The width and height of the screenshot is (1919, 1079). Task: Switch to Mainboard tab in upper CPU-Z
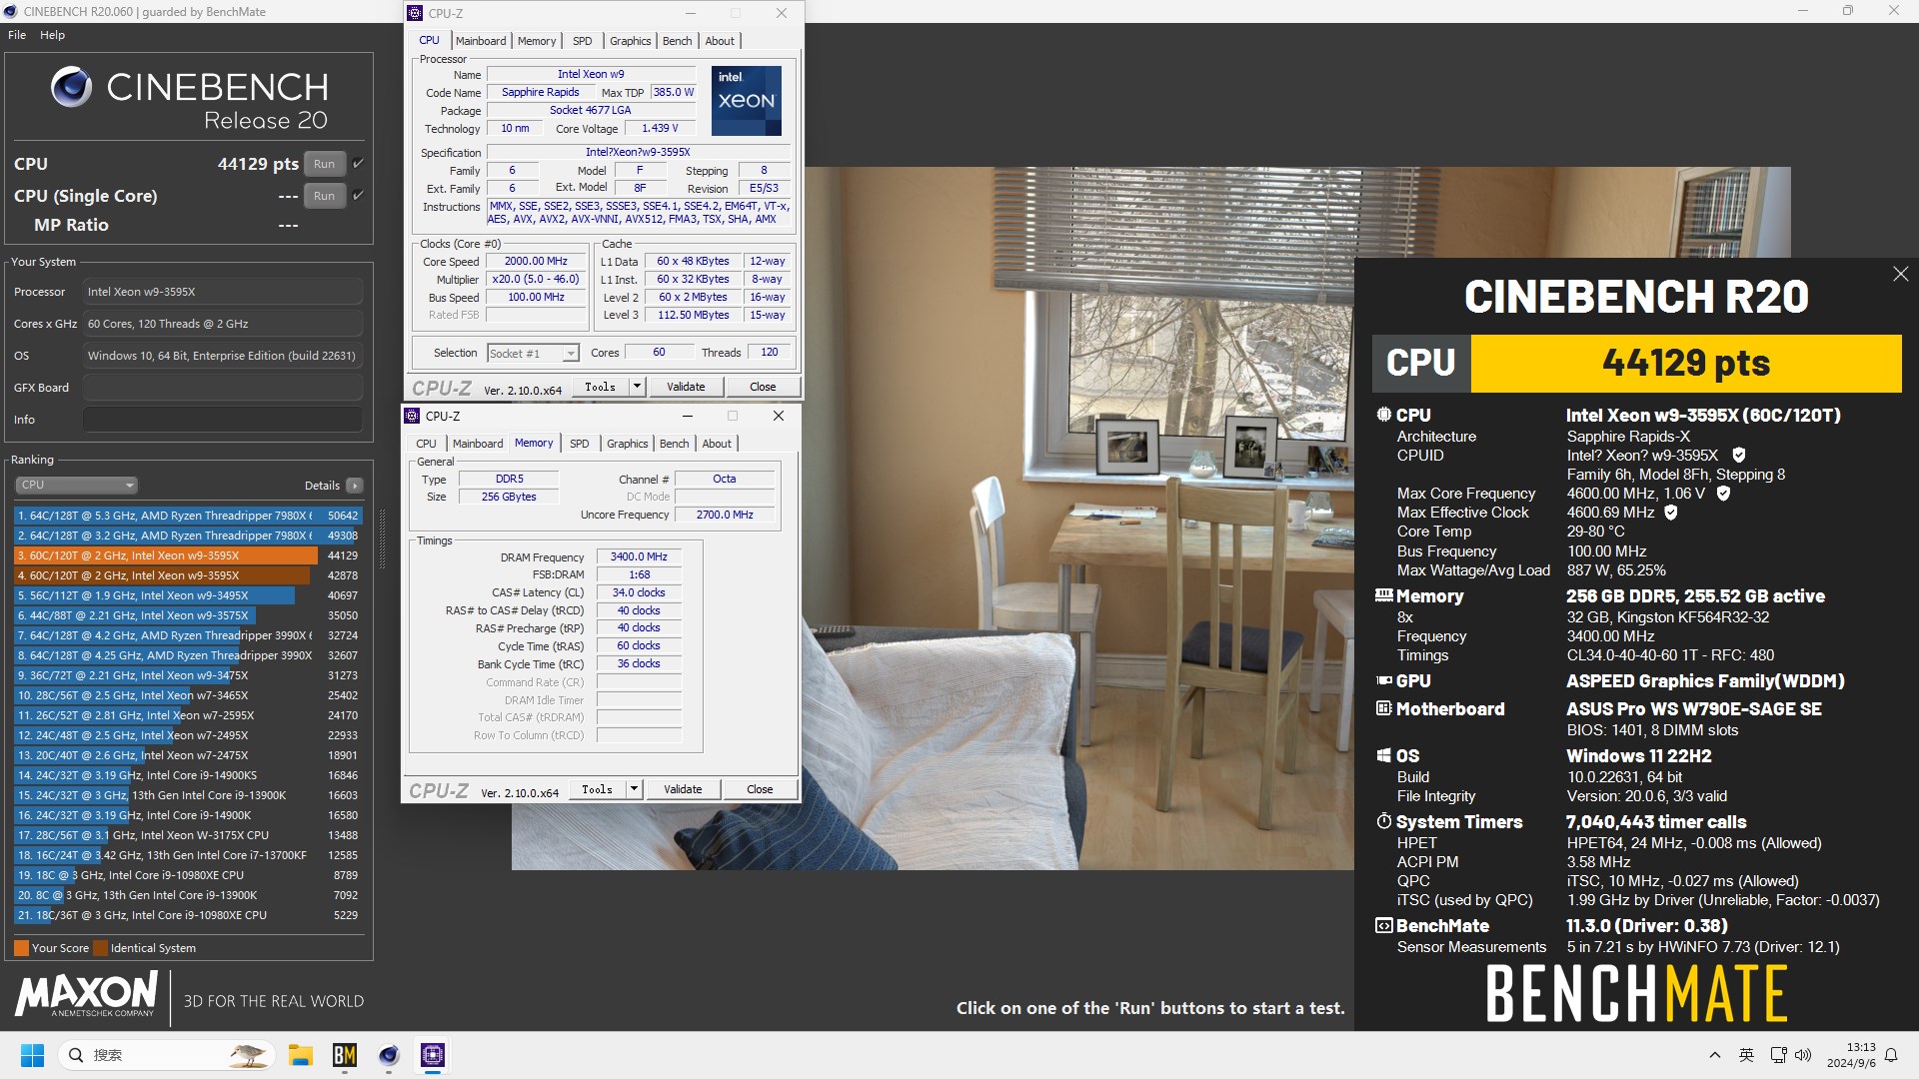click(x=481, y=41)
